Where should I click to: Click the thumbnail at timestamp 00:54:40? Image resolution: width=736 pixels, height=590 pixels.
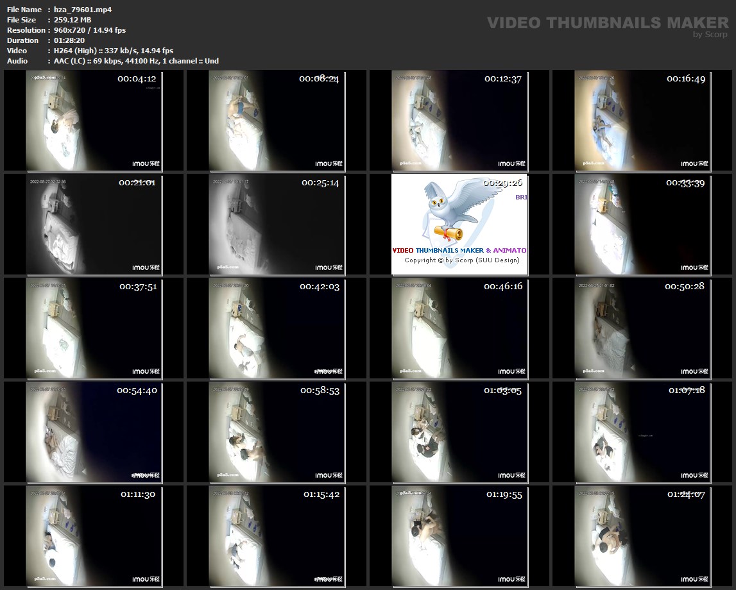click(x=94, y=432)
